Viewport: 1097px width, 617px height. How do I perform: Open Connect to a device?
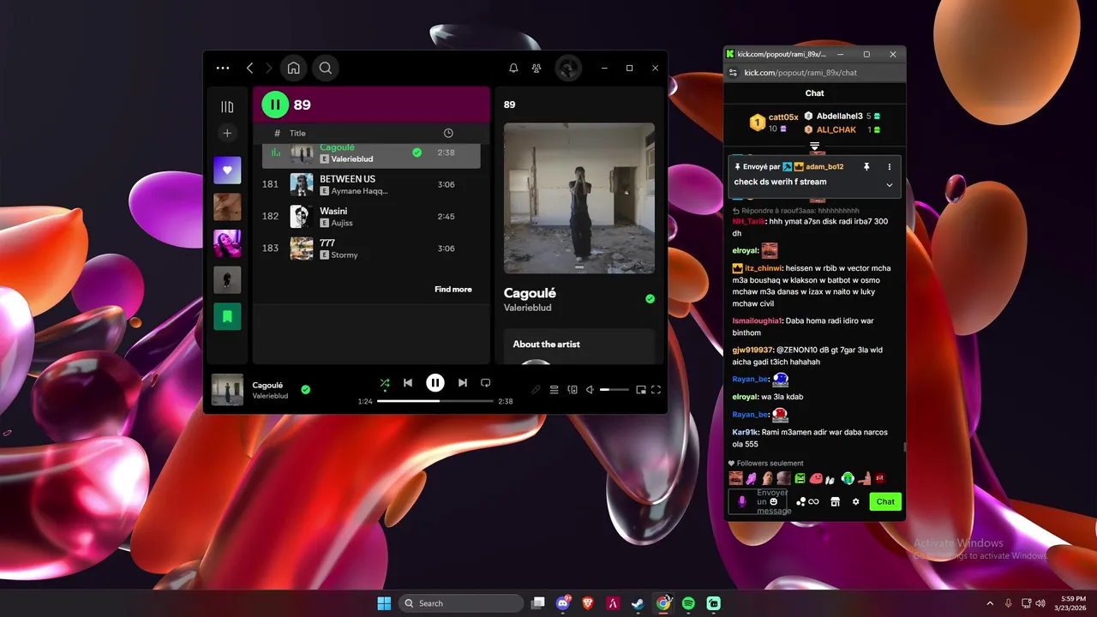coord(572,390)
